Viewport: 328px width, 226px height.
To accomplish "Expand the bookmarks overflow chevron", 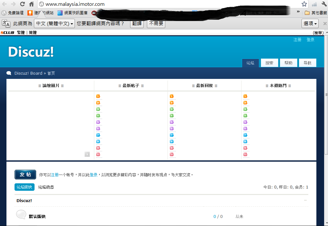I will coord(298,12).
